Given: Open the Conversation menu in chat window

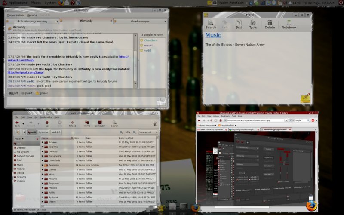Looking at the screenshot, I should tap(15, 15).
